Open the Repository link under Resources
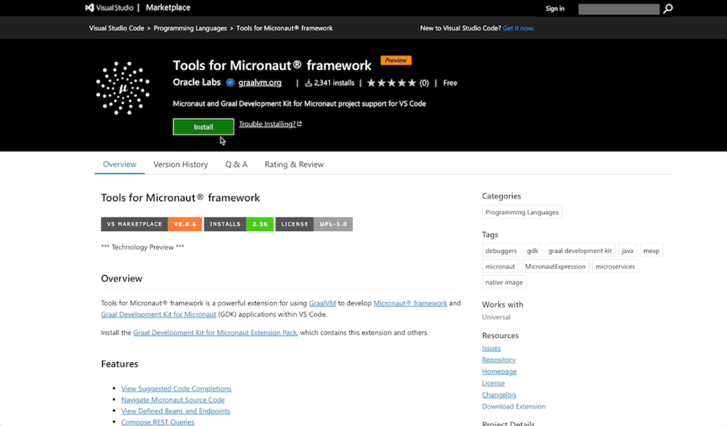 click(x=499, y=360)
